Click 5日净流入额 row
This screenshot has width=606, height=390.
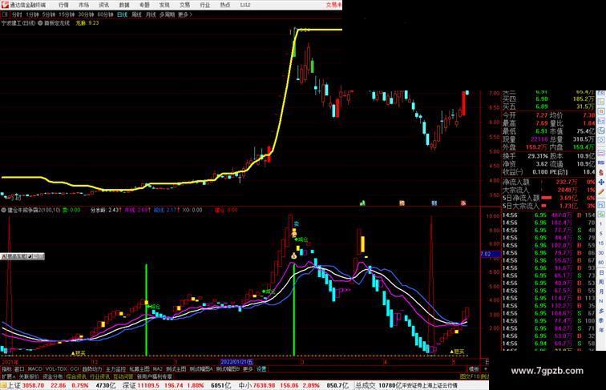549,198
